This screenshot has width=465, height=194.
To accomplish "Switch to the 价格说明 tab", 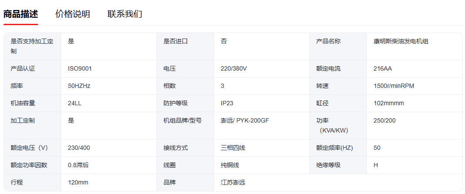I will (73, 14).
